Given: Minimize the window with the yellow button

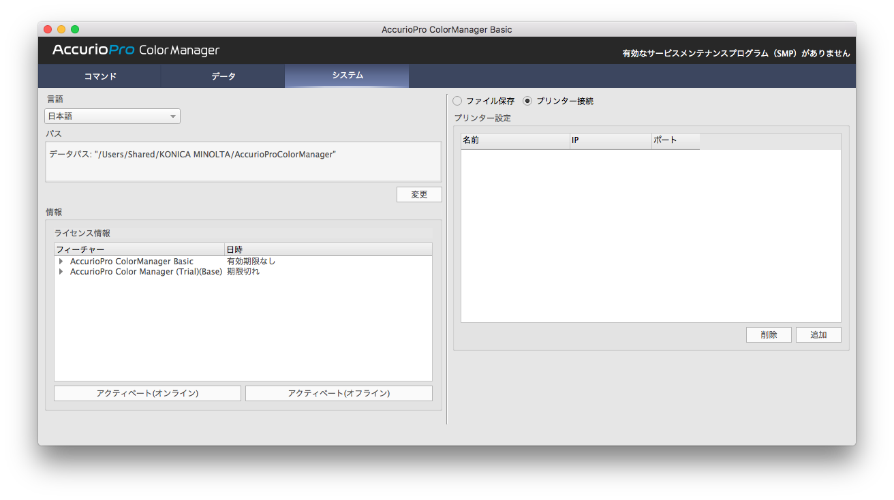Looking at the screenshot, I should [61, 29].
